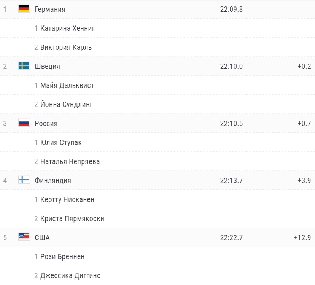Select the Россия team name
The image size is (315, 285).
point(46,123)
